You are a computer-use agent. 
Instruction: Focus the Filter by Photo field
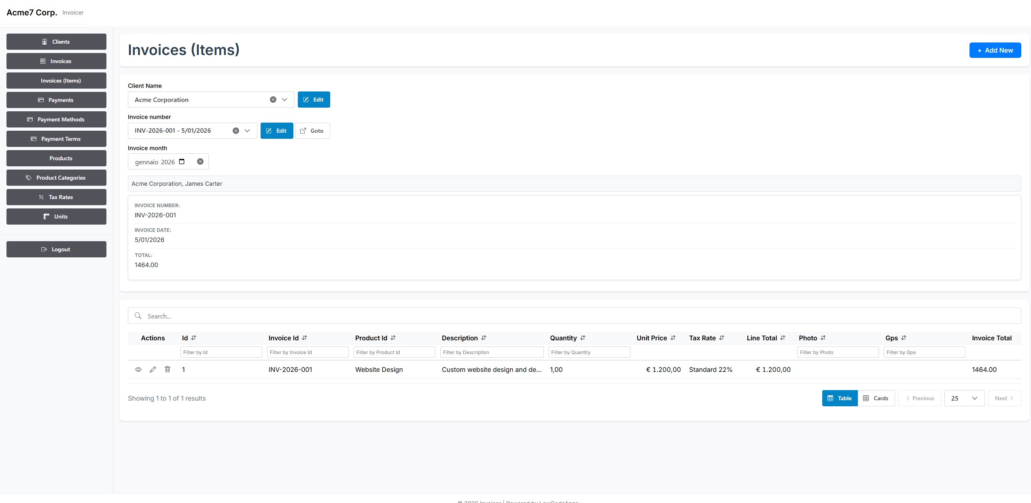click(x=838, y=352)
